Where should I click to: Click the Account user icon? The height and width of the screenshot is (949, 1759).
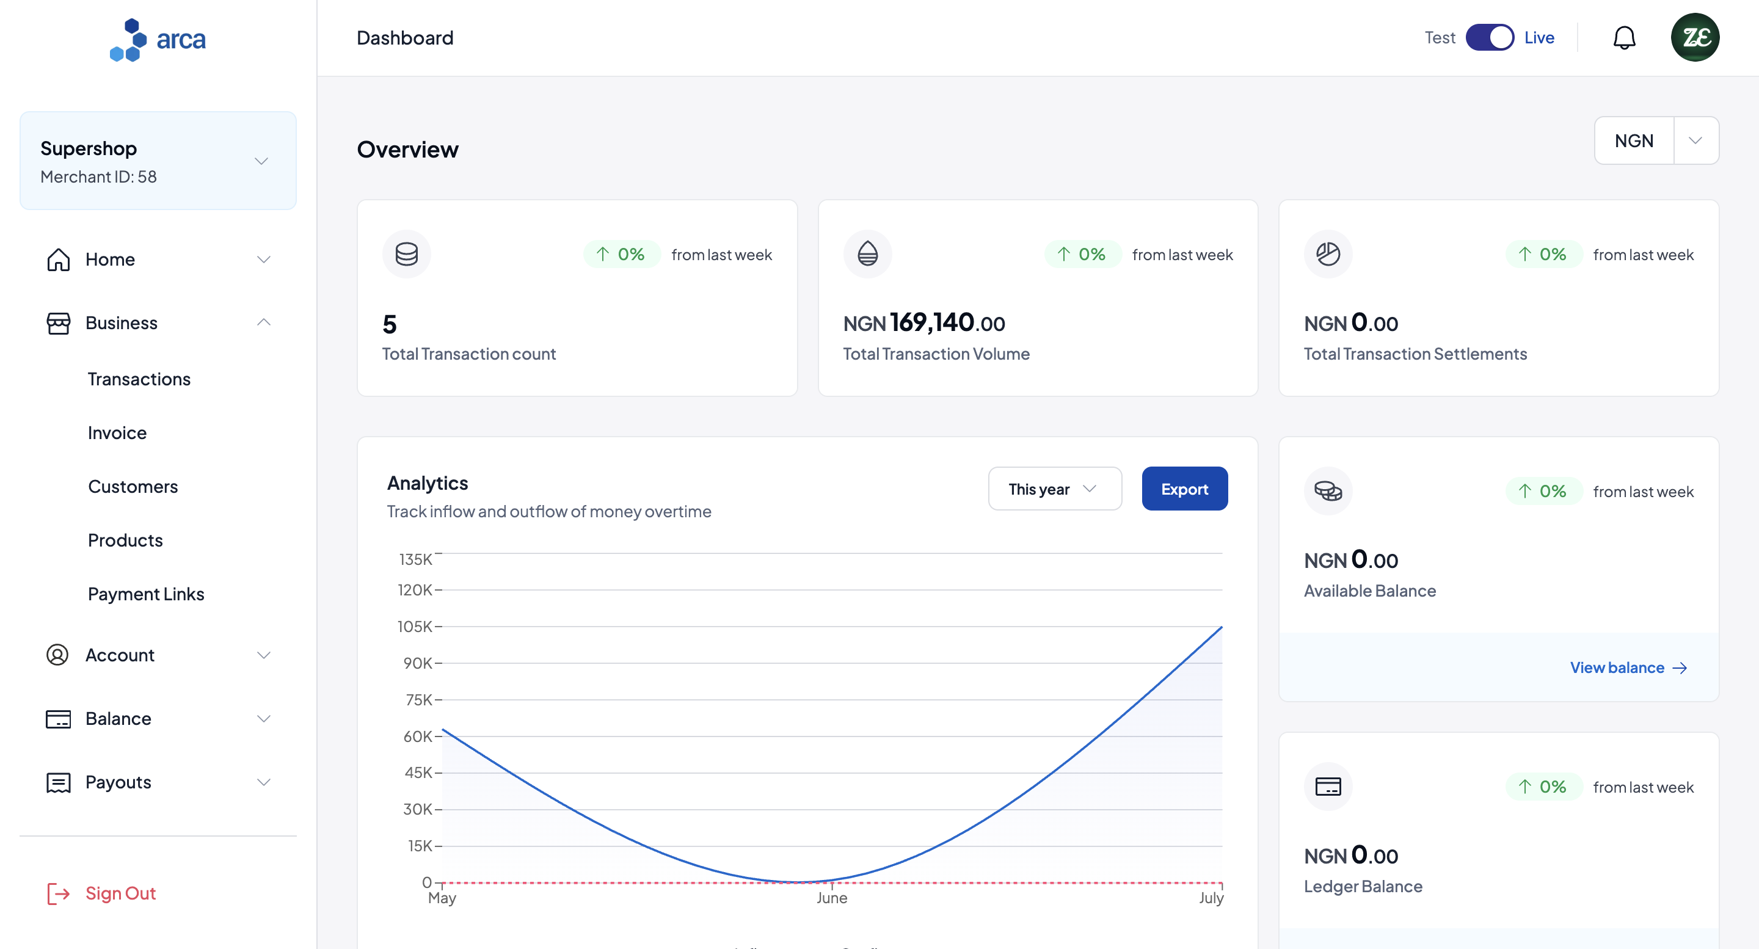57,655
